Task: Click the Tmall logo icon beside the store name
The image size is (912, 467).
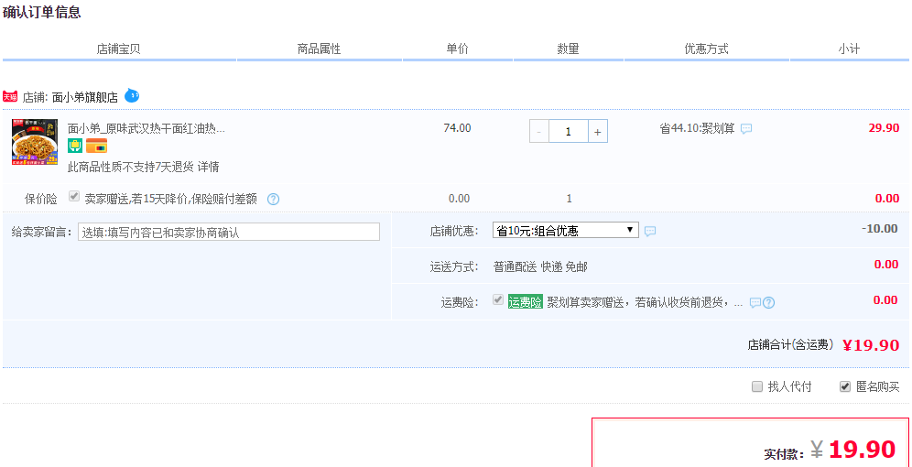Action: point(10,96)
